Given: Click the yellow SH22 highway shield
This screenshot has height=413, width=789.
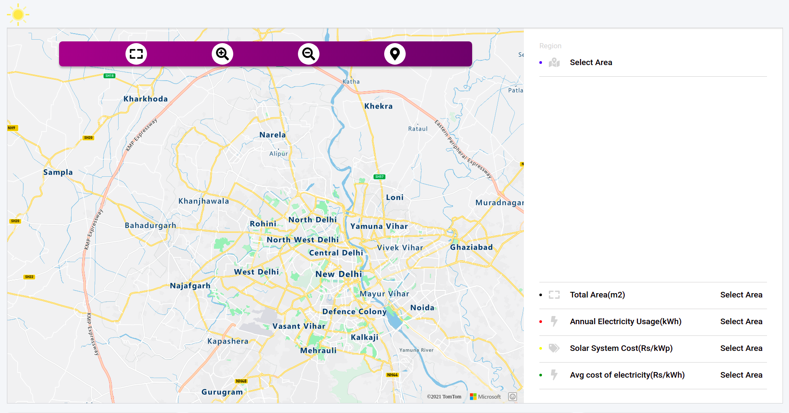Looking at the screenshot, I should coord(29,277).
